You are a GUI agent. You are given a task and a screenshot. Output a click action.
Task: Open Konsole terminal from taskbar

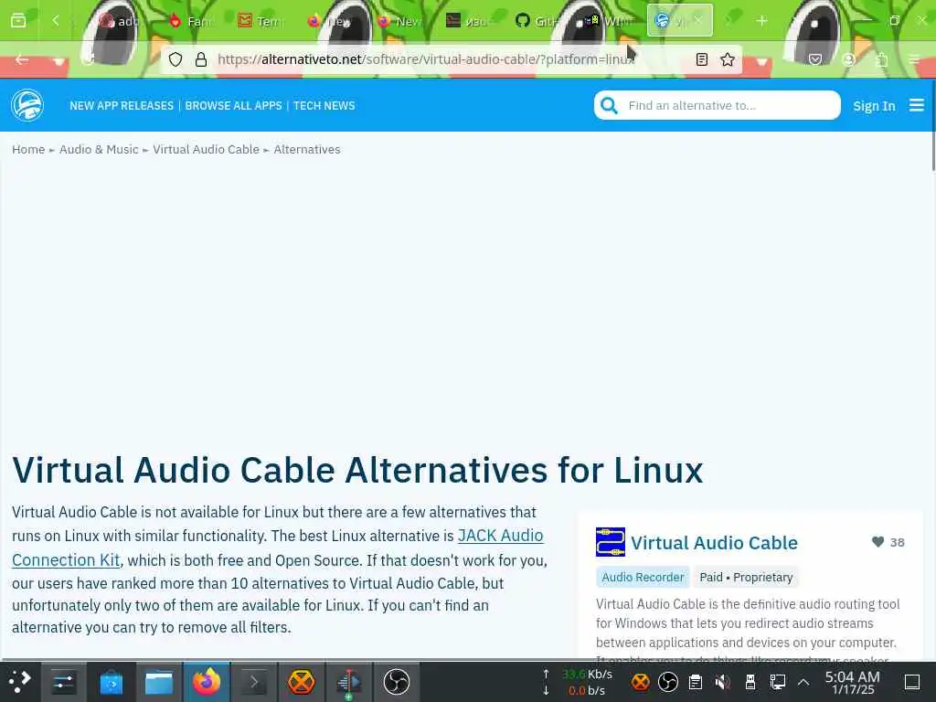point(254,682)
